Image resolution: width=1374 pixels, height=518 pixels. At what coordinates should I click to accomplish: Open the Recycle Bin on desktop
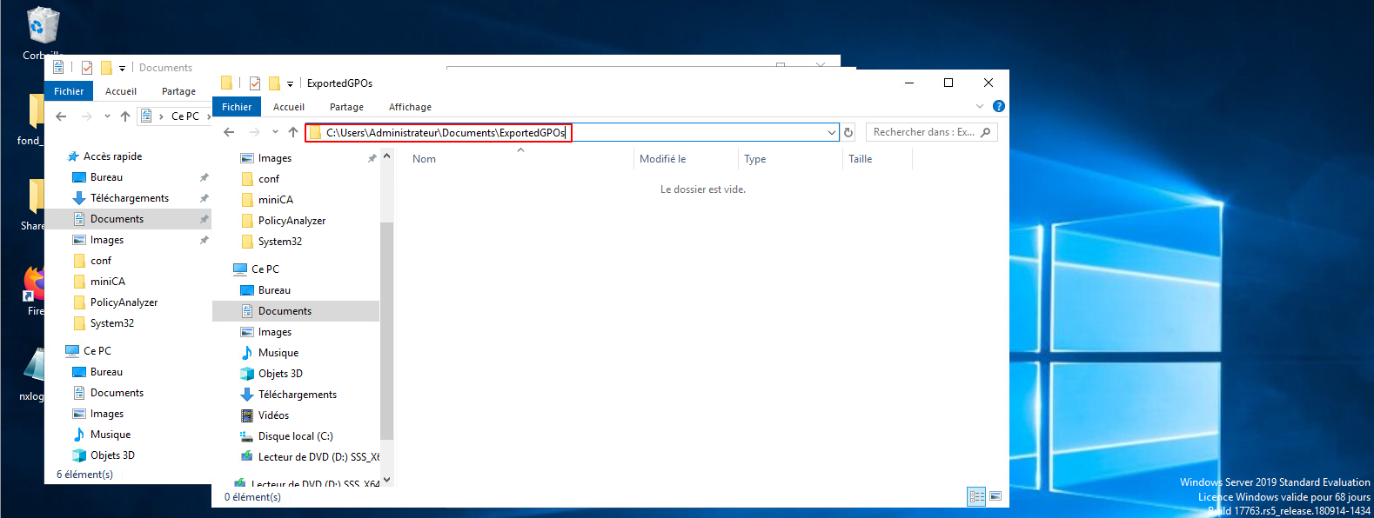tap(41, 28)
